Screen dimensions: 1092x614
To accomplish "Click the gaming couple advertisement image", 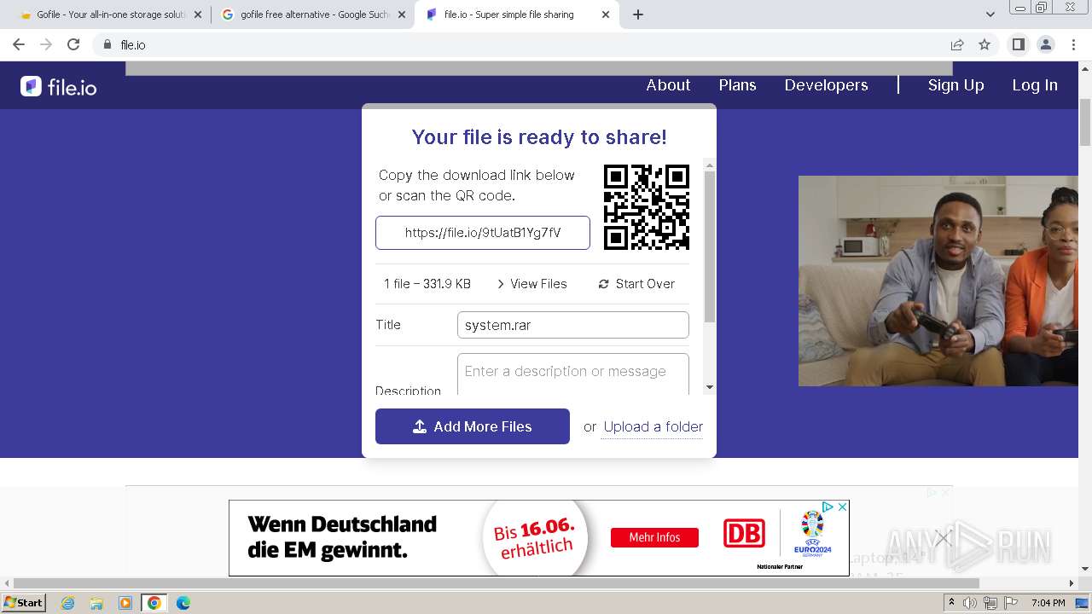I will pyautogui.click(x=938, y=281).
